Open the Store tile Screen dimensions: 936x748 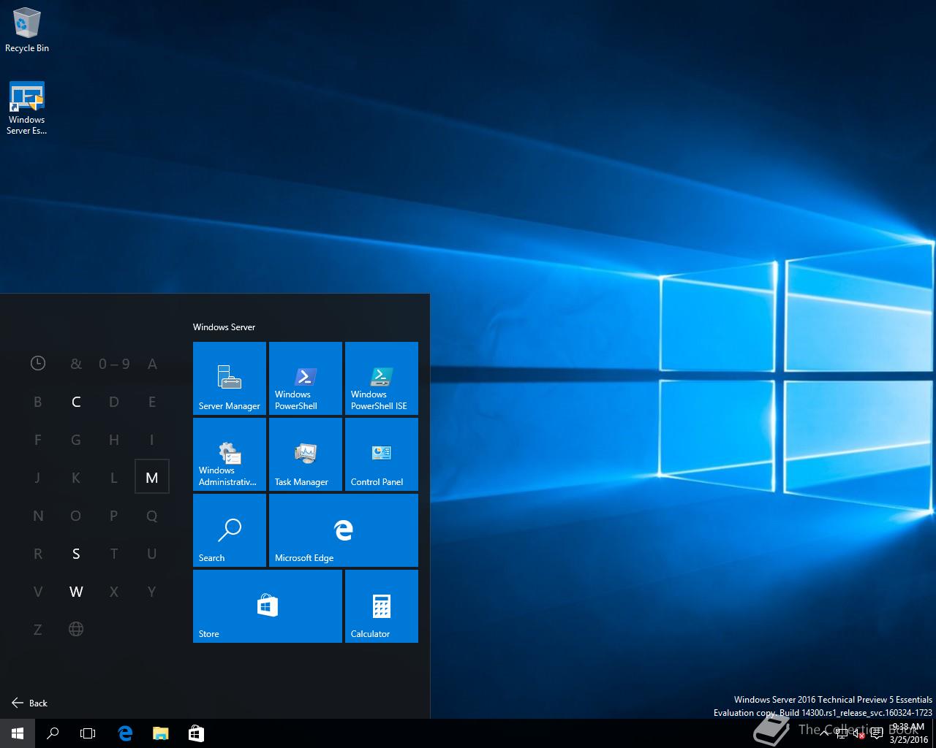coord(268,606)
